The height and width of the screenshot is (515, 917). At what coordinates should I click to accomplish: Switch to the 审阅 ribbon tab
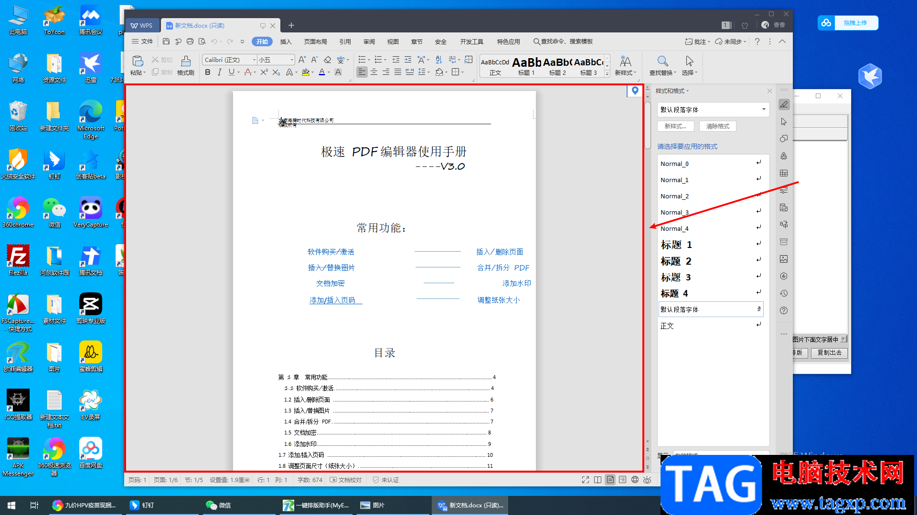369,41
